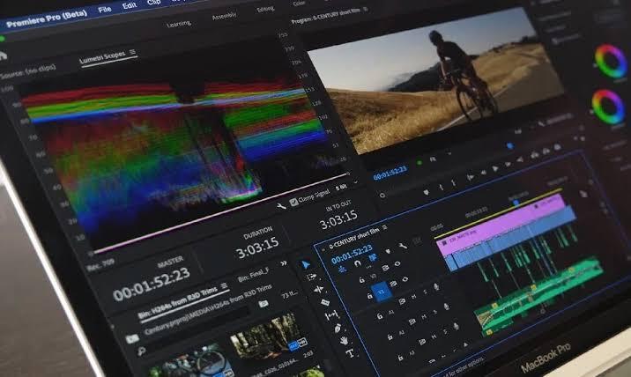
Task: Select the Pen tool
Action: coord(338,328)
